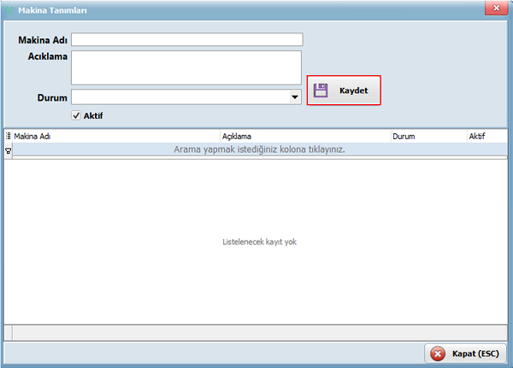Click the application icon in title bar

9,9
